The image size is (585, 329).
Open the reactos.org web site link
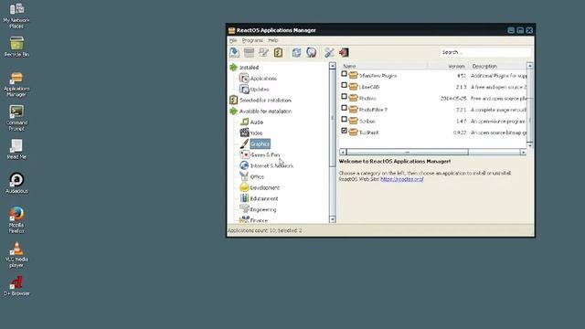click(x=402, y=179)
